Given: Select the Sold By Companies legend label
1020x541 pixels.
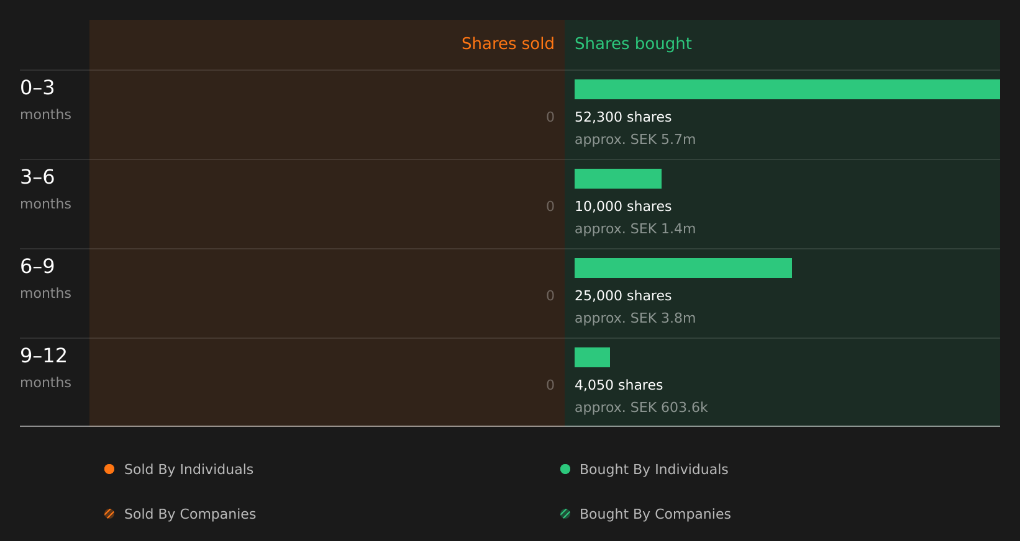Looking at the screenshot, I should point(190,514).
